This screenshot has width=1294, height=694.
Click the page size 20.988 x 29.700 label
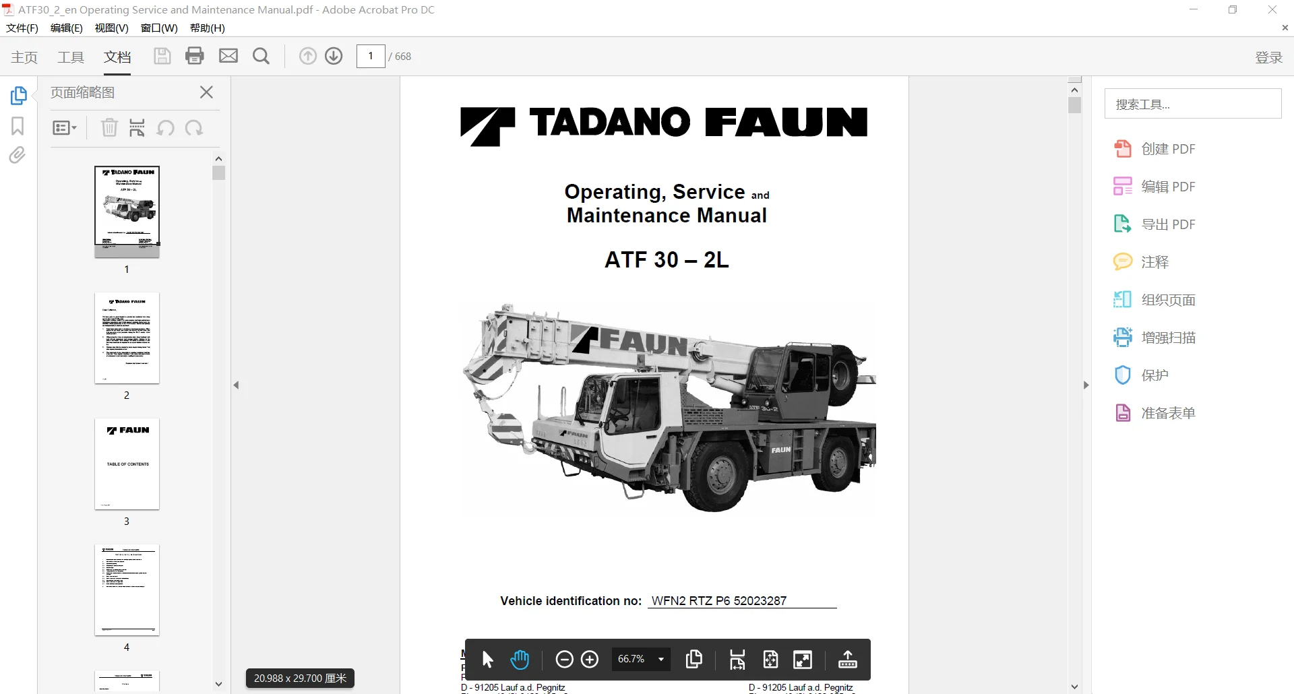coord(300,679)
